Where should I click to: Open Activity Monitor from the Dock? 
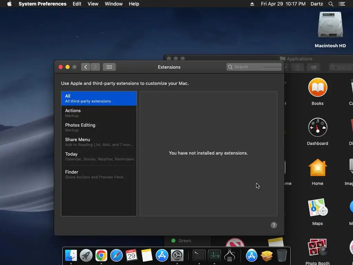(214, 255)
